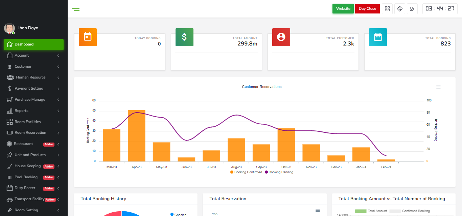This screenshot has height=216, width=462.
Task: Click the Total Amount value '299.8m'
Action: [247, 44]
